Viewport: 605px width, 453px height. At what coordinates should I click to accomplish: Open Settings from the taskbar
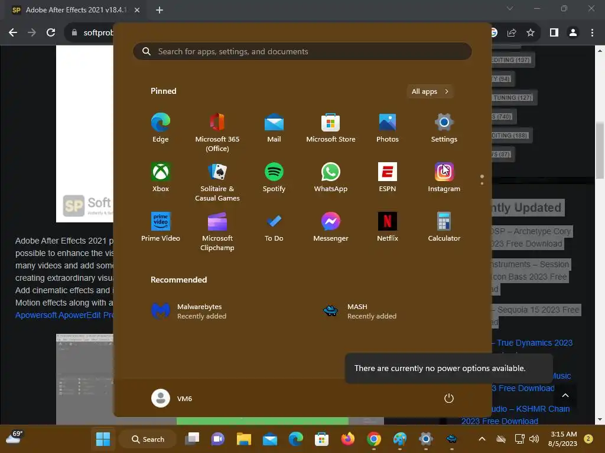point(425,439)
